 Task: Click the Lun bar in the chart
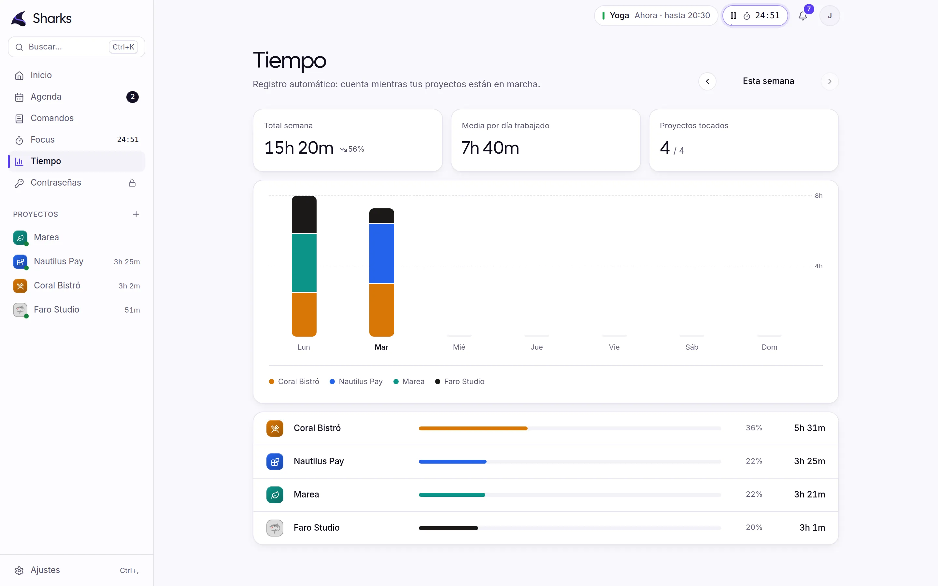(x=304, y=266)
